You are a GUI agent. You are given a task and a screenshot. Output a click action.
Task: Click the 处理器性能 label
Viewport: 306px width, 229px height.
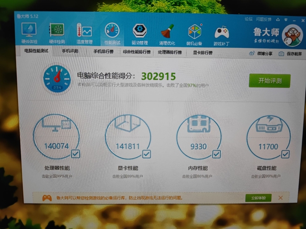[x=57, y=168]
